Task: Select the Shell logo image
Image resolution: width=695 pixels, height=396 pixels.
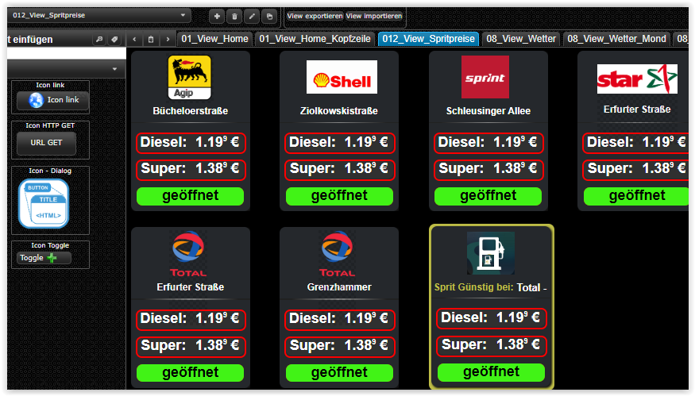Action: coord(342,77)
